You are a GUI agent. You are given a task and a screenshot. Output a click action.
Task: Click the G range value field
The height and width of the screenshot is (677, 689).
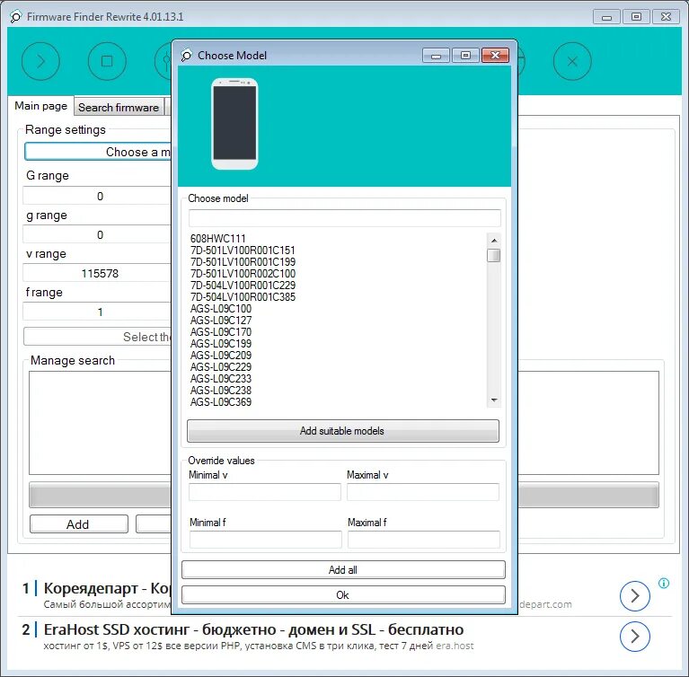click(97, 196)
